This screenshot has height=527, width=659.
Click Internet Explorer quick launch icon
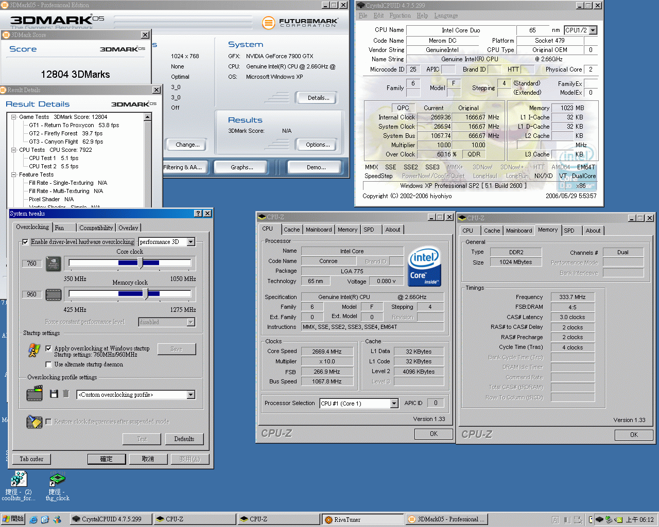[x=33, y=520]
